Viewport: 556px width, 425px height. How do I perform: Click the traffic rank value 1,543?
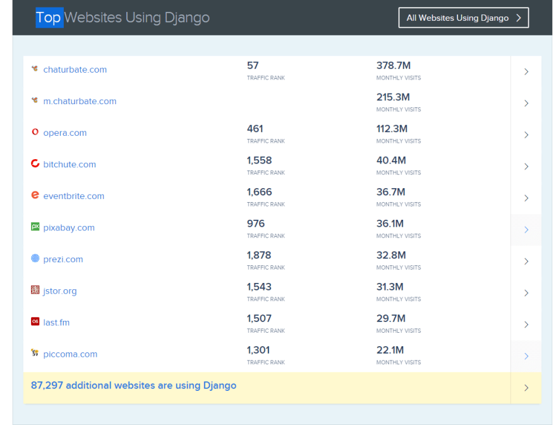pos(259,287)
